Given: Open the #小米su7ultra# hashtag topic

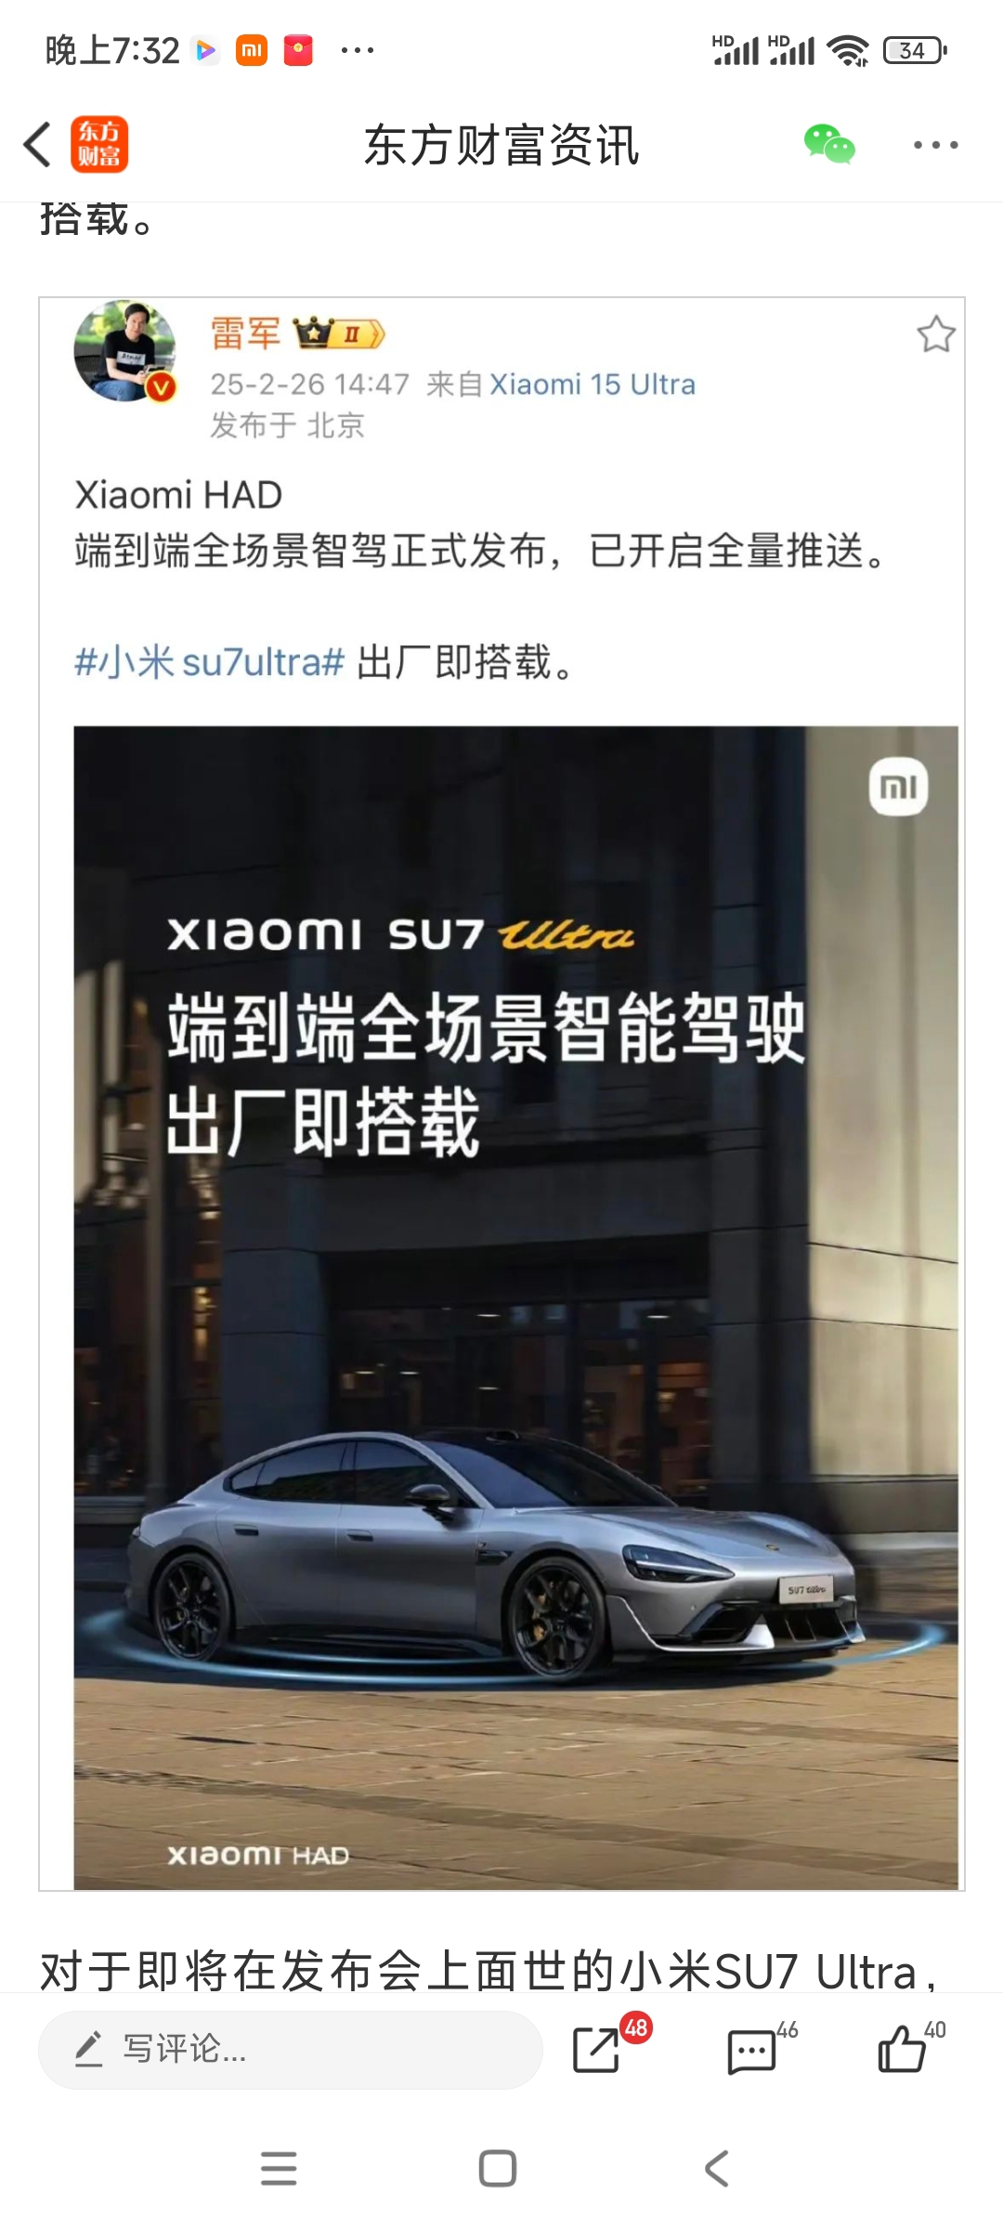Looking at the screenshot, I should coord(209,662).
